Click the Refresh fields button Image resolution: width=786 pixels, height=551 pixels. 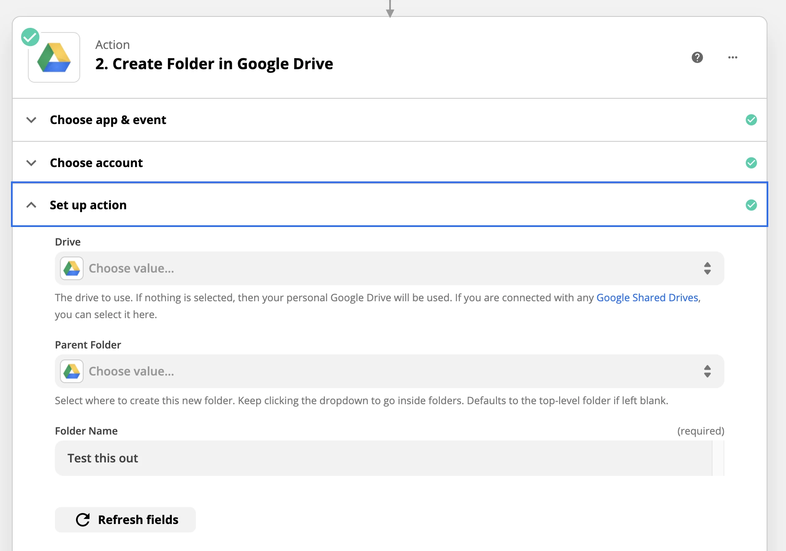tap(125, 519)
